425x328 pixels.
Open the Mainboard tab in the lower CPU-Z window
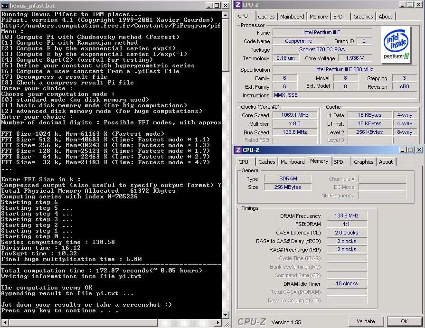point(293,162)
